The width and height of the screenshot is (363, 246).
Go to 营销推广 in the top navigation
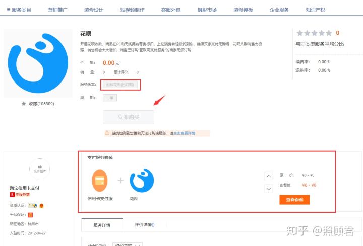pyautogui.click(x=57, y=10)
